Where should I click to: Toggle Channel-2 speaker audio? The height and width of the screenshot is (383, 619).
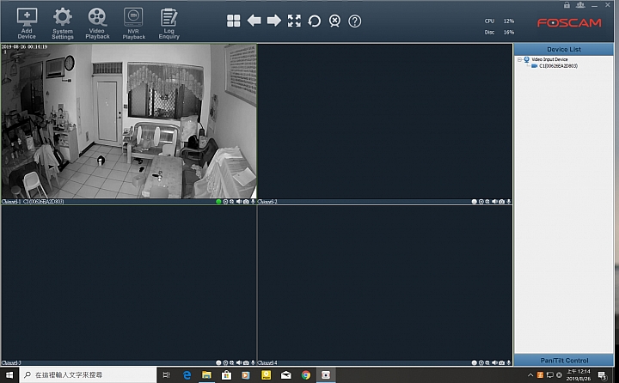point(494,202)
